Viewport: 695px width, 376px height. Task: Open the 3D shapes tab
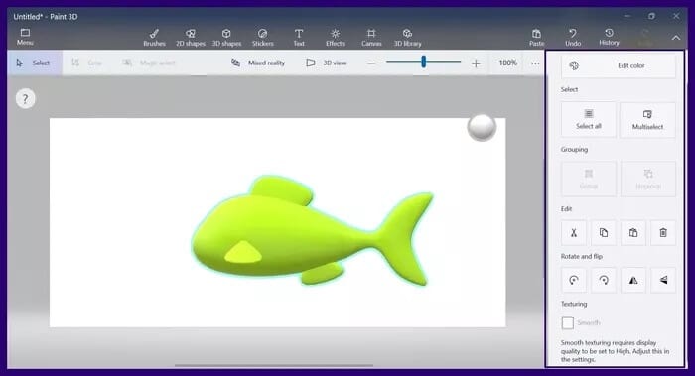point(226,37)
